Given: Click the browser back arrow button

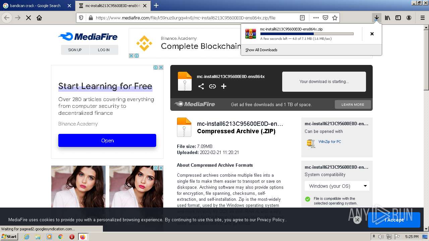Looking at the screenshot, I should pos(7,18).
